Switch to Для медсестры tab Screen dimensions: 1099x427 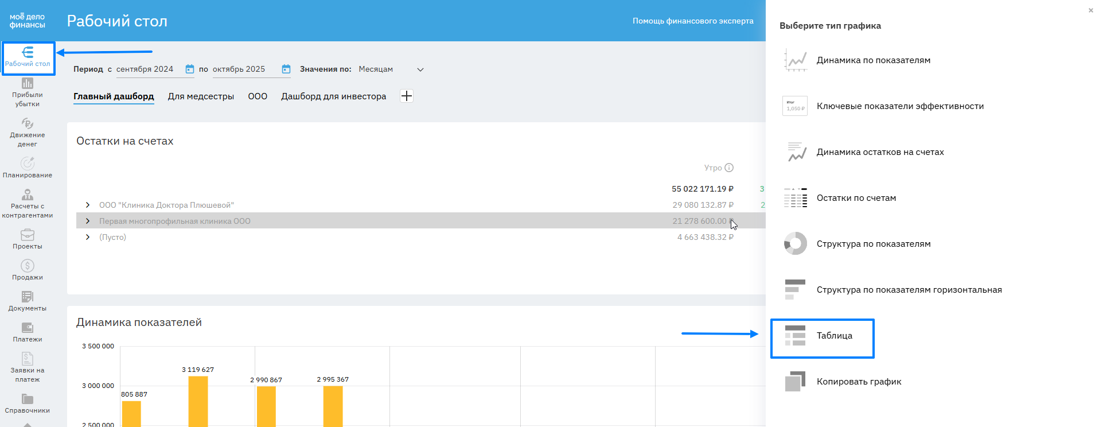(201, 96)
